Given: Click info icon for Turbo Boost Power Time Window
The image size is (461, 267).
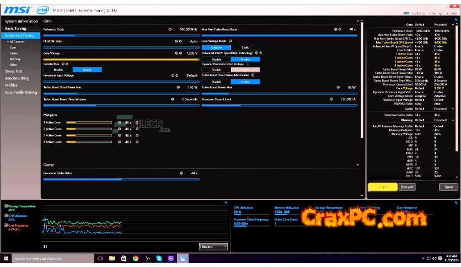Looking at the screenshot, I should tap(172, 99).
